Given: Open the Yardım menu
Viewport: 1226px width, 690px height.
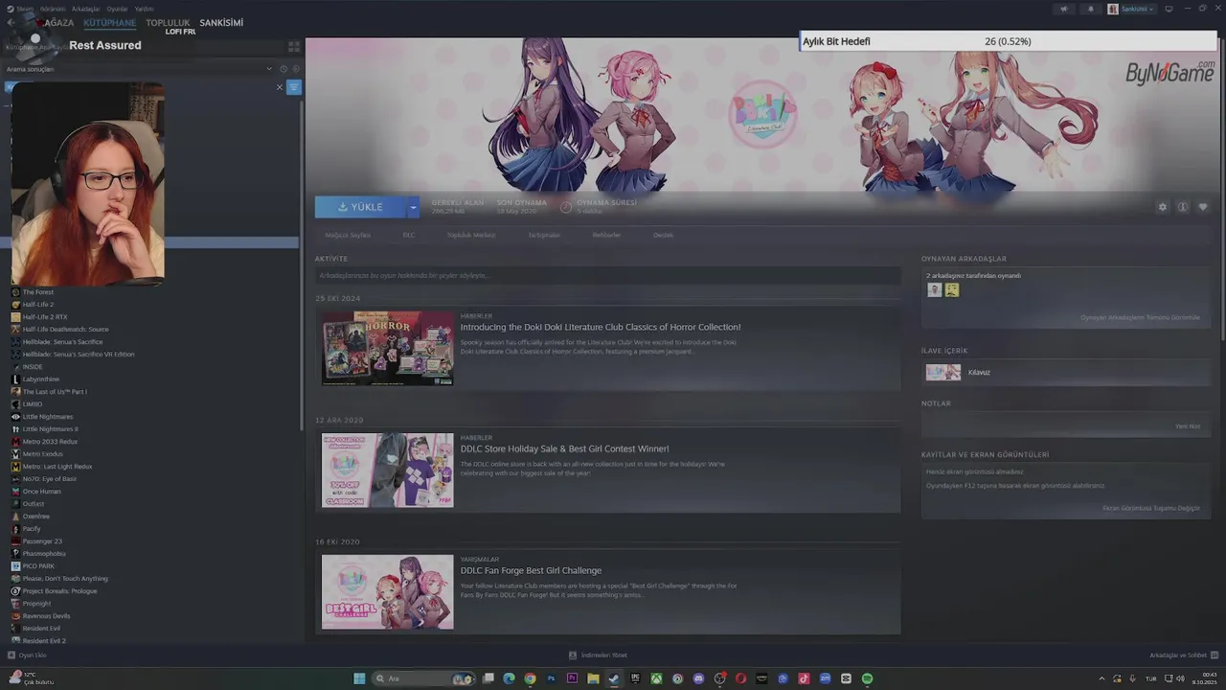Looking at the screenshot, I should pos(144,9).
